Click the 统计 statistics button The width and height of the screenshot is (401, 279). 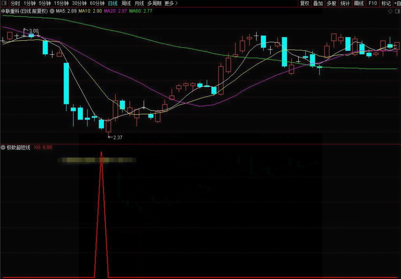tap(345, 3)
